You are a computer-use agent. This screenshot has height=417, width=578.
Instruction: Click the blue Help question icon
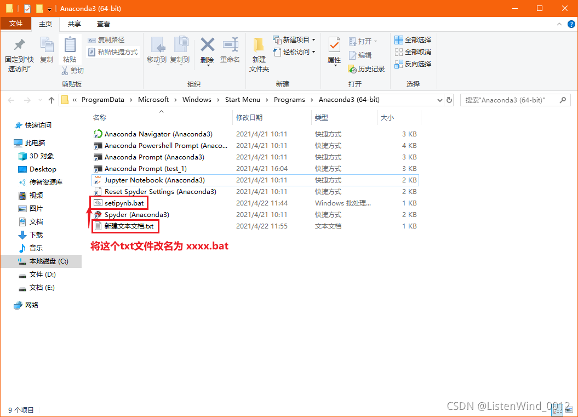[x=571, y=24]
